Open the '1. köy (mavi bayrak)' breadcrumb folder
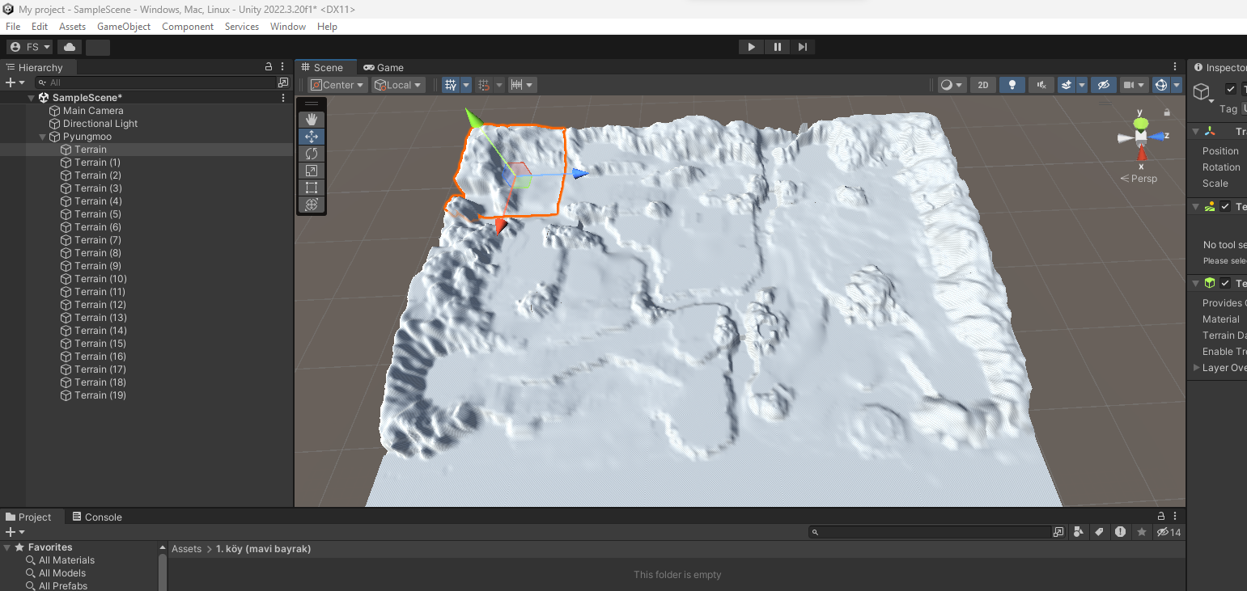 263,548
